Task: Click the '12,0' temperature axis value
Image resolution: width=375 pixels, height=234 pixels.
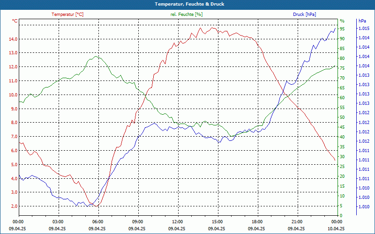Action: 13,67
